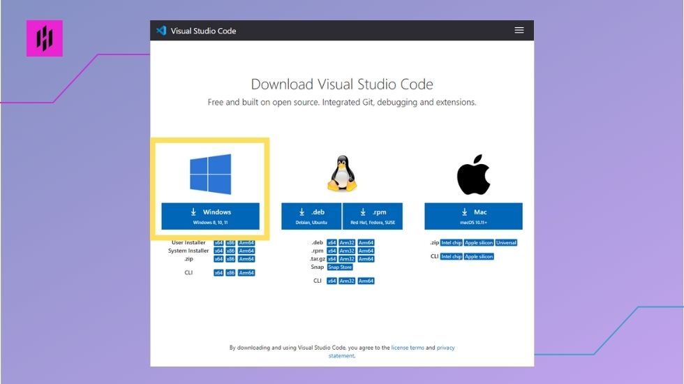Download VS Code for Mac
This screenshot has height=384, width=684.
click(x=473, y=216)
